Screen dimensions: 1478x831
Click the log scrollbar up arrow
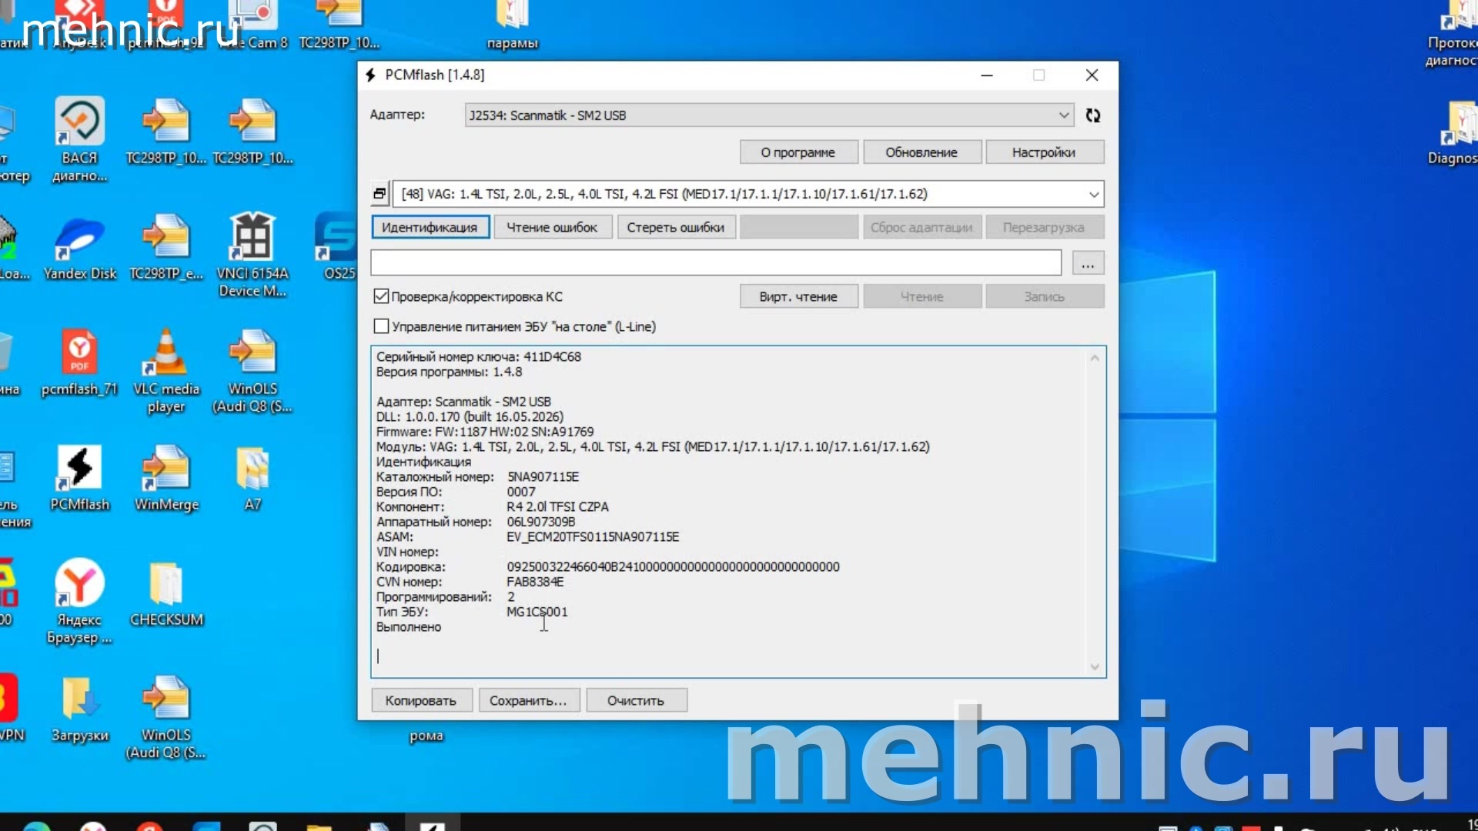(1095, 358)
